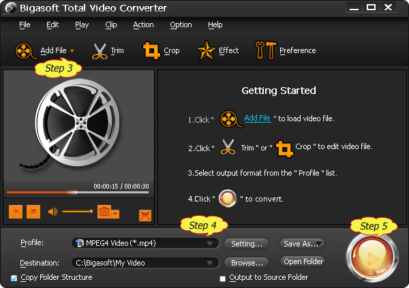Open the File menu
Viewport: 409px width, 288px height.
coord(25,25)
